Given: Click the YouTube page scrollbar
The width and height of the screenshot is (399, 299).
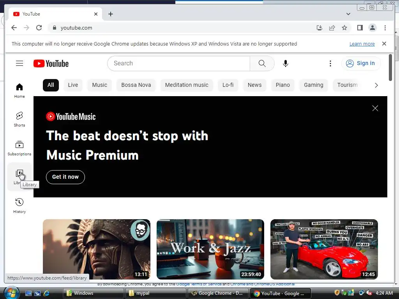Looking at the screenshot, I should (390, 68).
